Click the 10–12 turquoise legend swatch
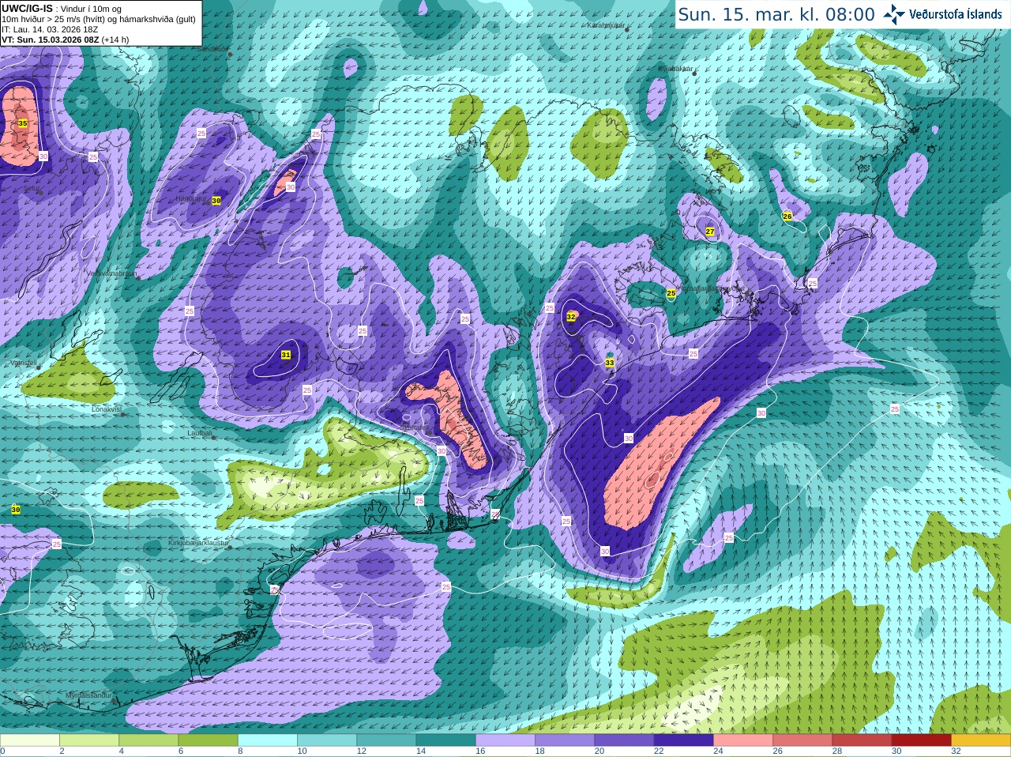The height and width of the screenshot is (757, 1011). tap(327, 740)
